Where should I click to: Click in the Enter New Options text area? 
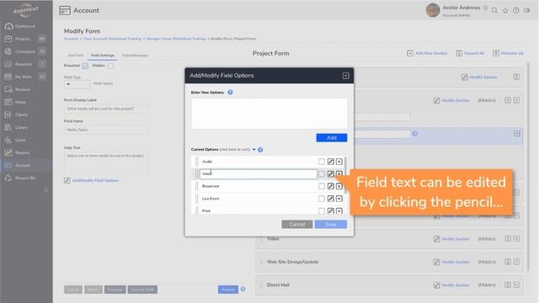[269, 114]
